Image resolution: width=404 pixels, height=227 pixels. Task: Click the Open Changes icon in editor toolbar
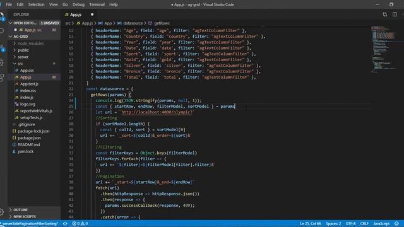pyautogui.click(x=384, y=15)
